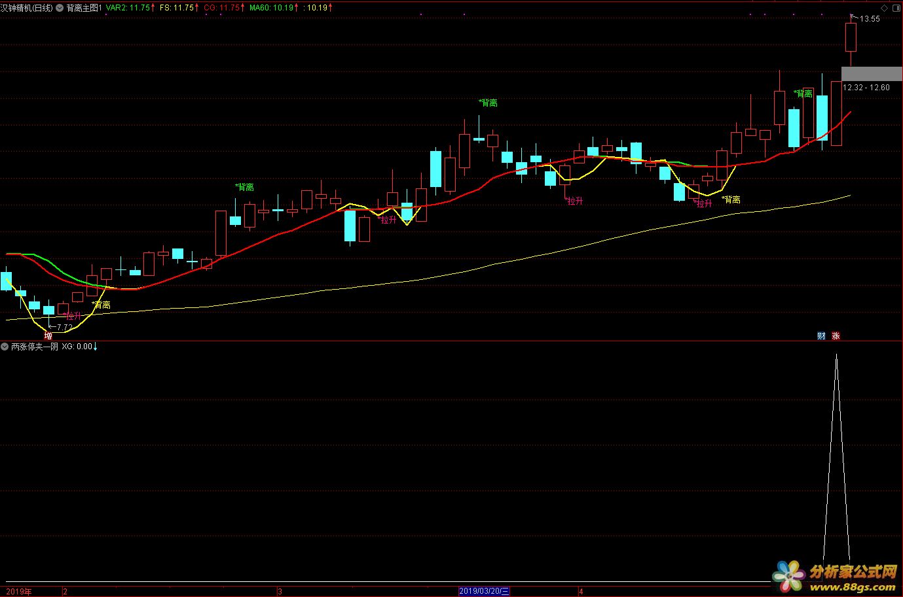903x597 pixels.
Task: Click month 3 on the time axis
Action: tap(280, 591)
